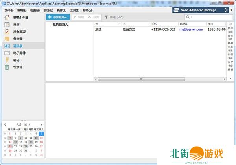The height and width of the screenshot is (165, 236).
Task: Open the 电子邮件 email module
Action: 19,53
